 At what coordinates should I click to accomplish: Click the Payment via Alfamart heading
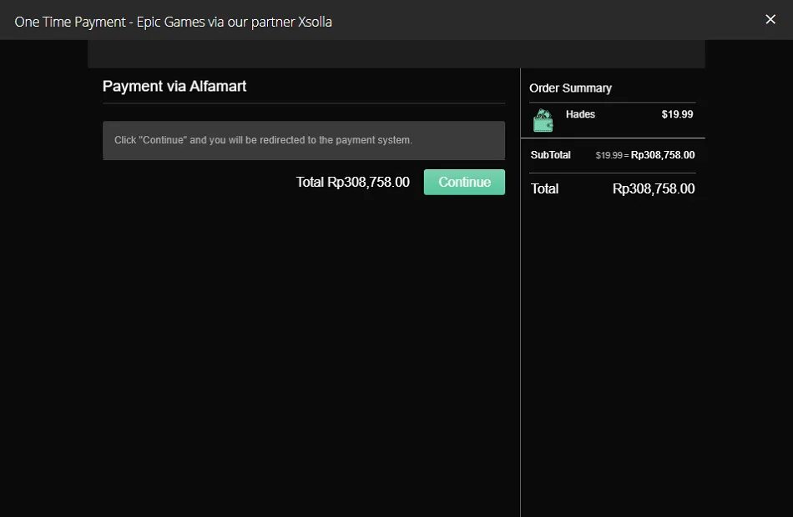174,87
